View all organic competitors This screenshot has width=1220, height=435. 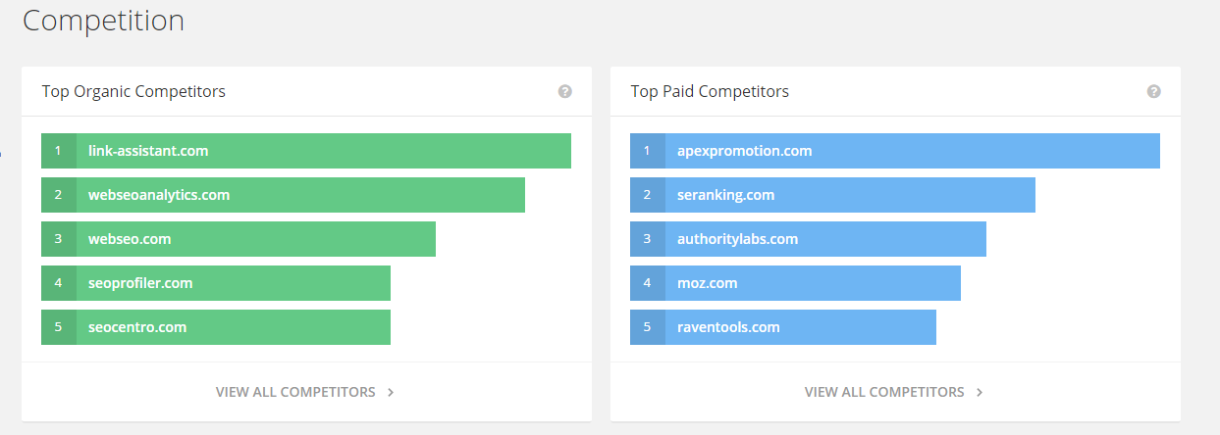click(x=295, y=392)
